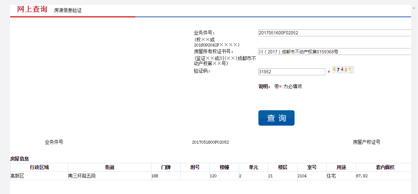Click the 用途 column header
418x194 pixels.
click(341, 168)
